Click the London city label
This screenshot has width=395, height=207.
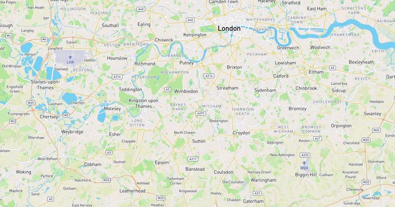[229, 29]
